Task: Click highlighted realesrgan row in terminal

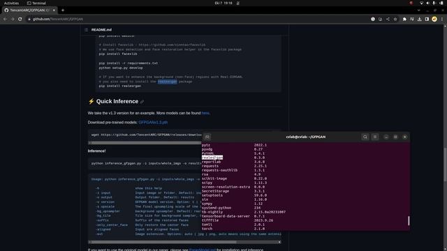Action: [212, 158]
